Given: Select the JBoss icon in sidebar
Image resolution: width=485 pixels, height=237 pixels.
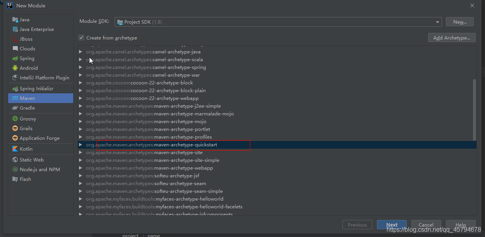Looking at the screenshot, I should tap(15, 39).
